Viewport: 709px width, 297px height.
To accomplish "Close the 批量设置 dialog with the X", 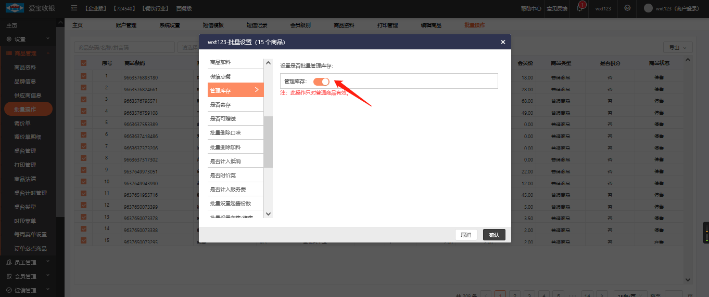I will [503, 42].
